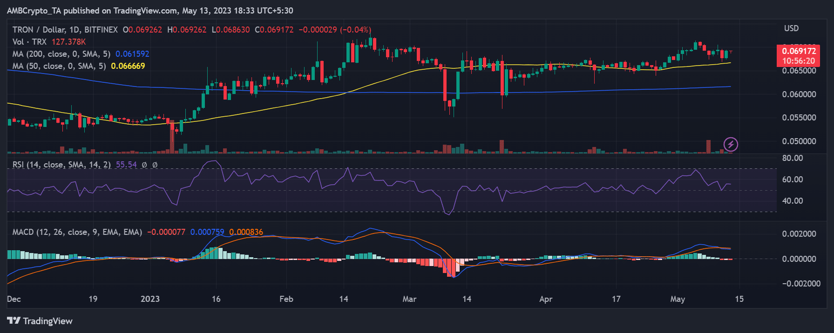The height and width of the screenshot is (333, 834).
Task: Click the 2023 date axis marker
Action: 150,299
